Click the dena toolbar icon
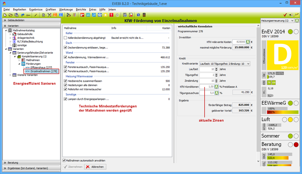 pos(28,15)
